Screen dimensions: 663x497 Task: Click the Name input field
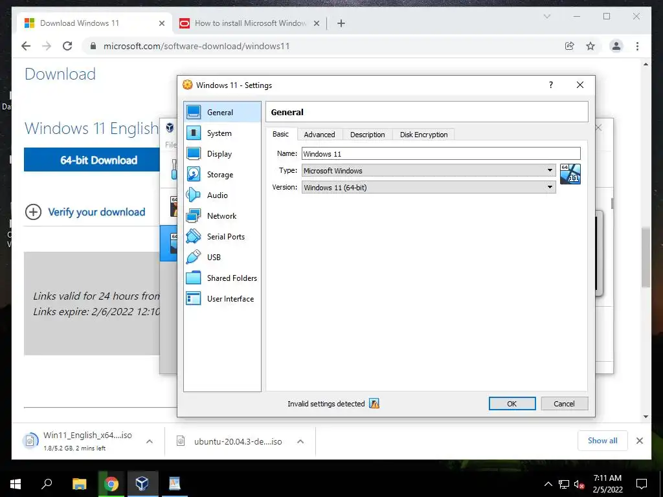pos(441,153)
